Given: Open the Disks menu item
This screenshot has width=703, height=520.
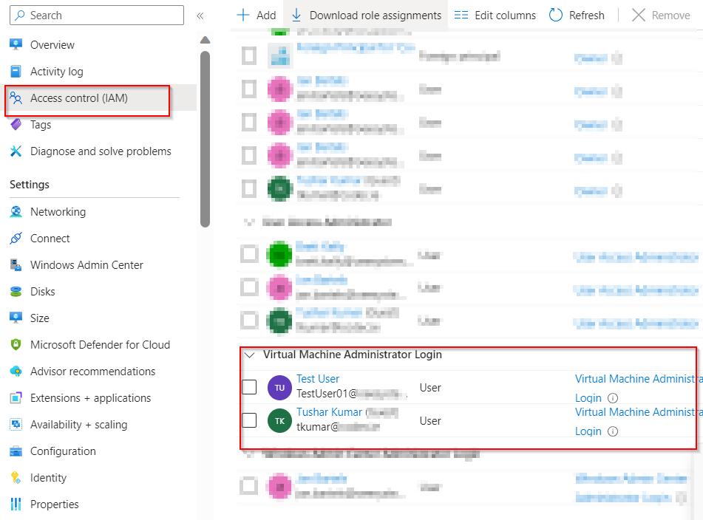Looking at the screenshot, I should click(x=43, y=292).
